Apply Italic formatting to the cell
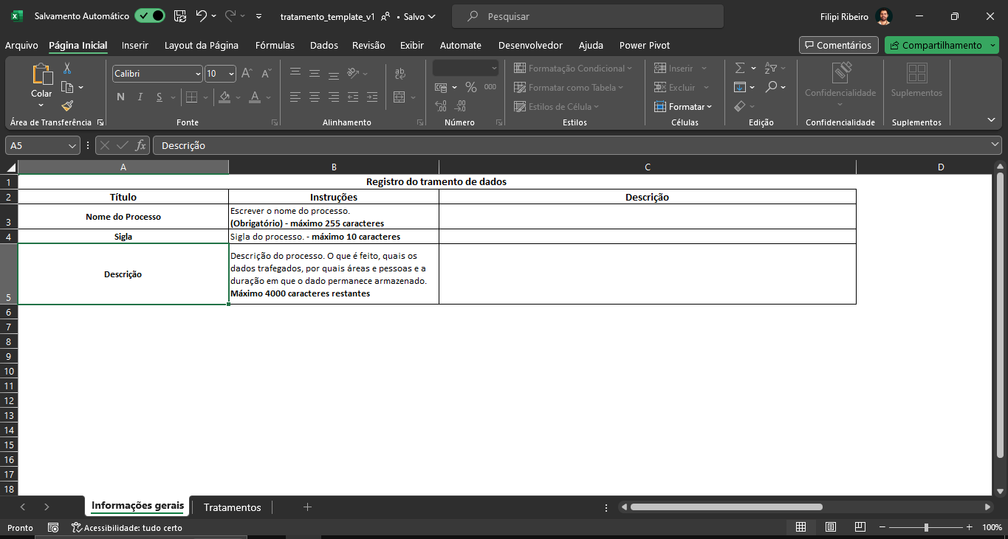 140,97
